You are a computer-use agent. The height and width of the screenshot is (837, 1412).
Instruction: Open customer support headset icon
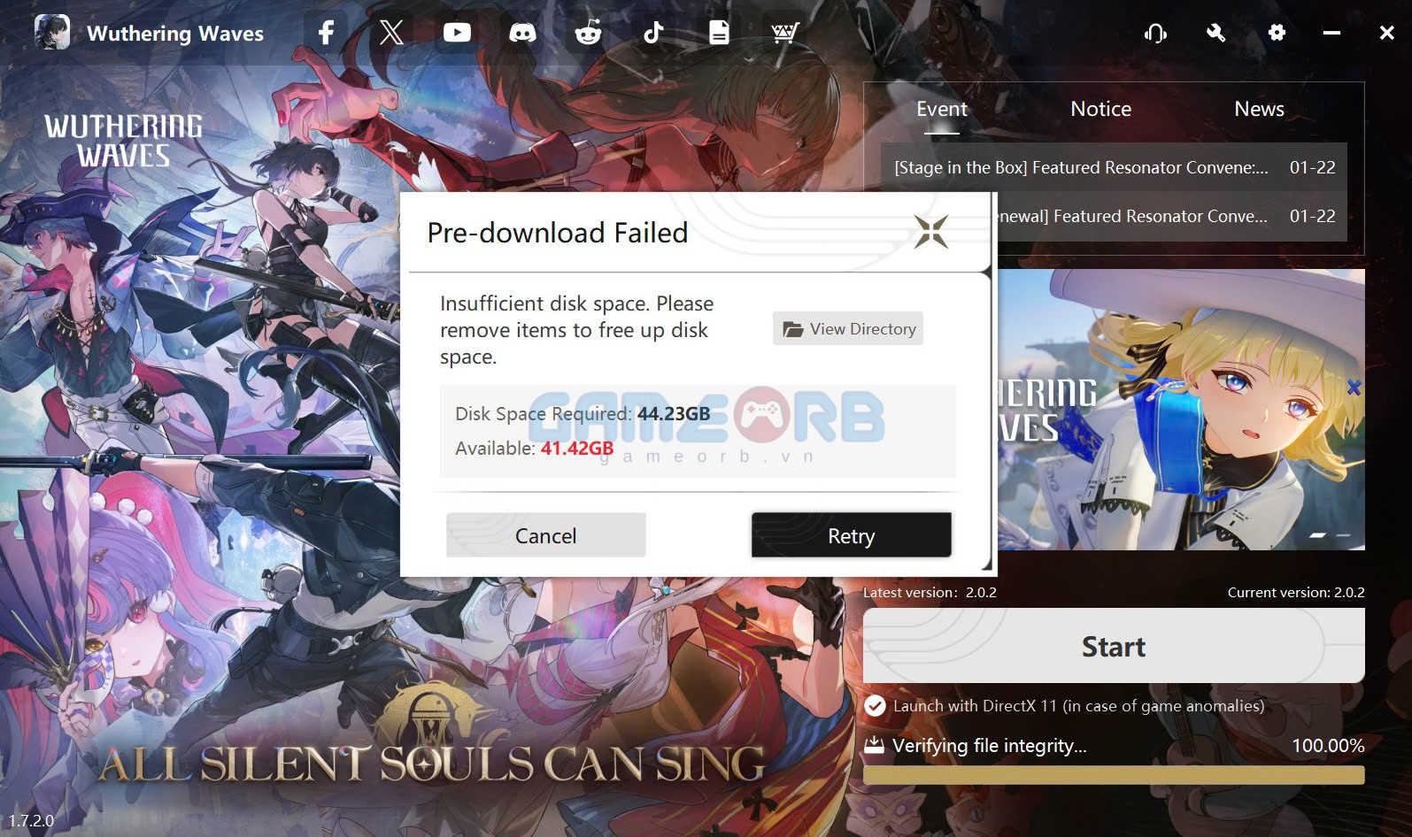point(1155,33)
